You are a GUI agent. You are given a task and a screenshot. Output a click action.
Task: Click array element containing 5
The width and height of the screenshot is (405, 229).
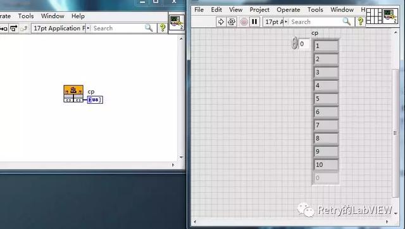point(326,99)
